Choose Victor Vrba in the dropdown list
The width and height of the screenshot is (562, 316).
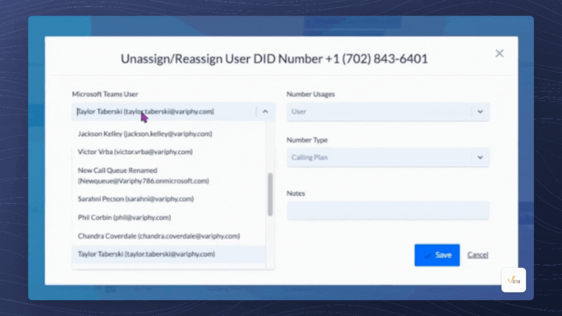(135, 152)
